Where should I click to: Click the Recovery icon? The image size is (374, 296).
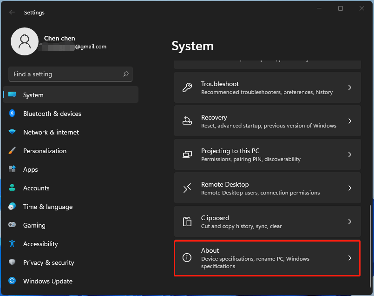pyautogui.click(x=187, y=121)
